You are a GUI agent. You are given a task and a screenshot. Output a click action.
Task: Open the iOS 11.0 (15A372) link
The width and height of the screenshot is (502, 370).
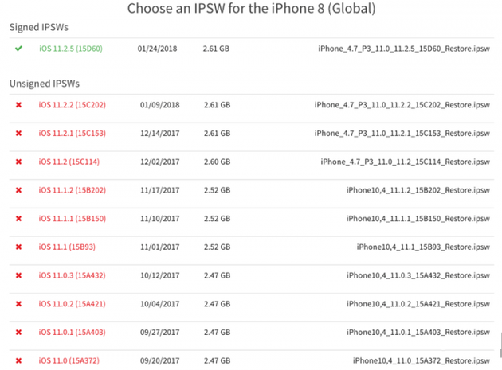pos(69,361)
